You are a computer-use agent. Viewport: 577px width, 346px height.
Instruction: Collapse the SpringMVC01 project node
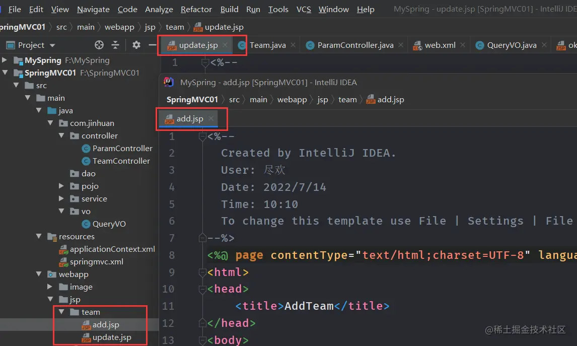(5, 73)
